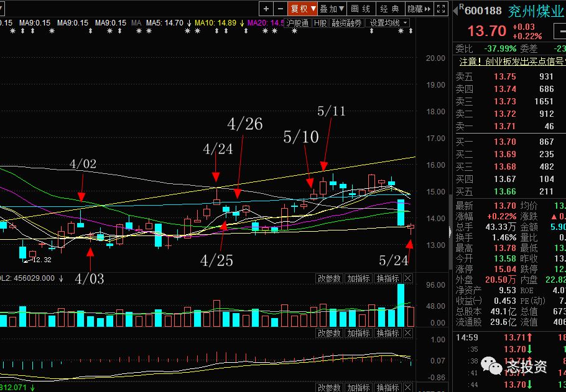Select 总手 value 43.33万
566x392 pixels.
point(501,227)
